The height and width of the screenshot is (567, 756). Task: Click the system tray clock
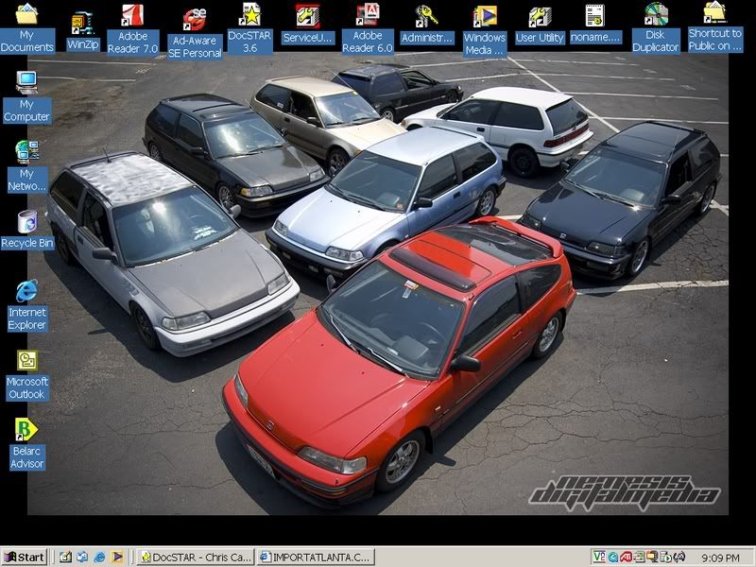[x=720, y=558]
